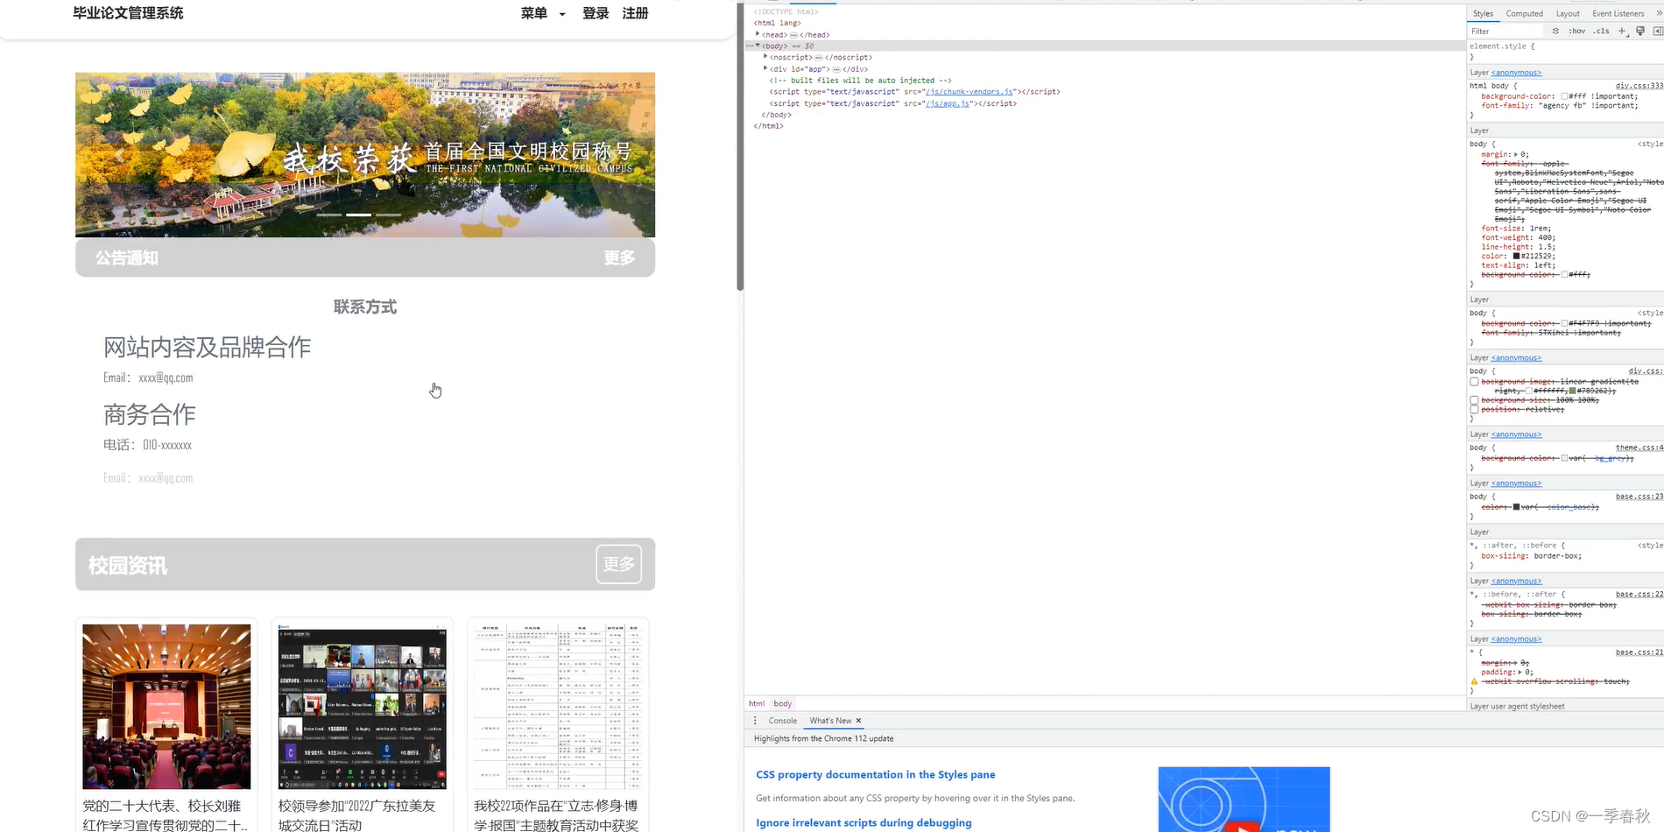Expand the margin: 0 shorthand triangle in body rule
Screen dimensions: 1664x832
point(1516,154)
